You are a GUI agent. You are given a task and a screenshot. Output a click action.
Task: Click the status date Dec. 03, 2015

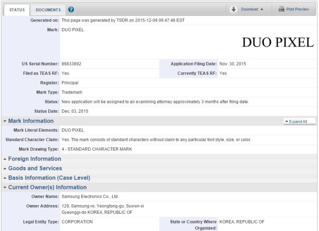click(x=75, y=111)
